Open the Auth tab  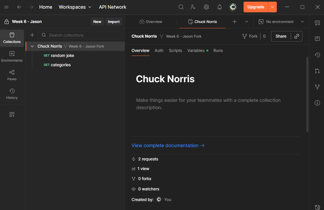coord(159,51)
